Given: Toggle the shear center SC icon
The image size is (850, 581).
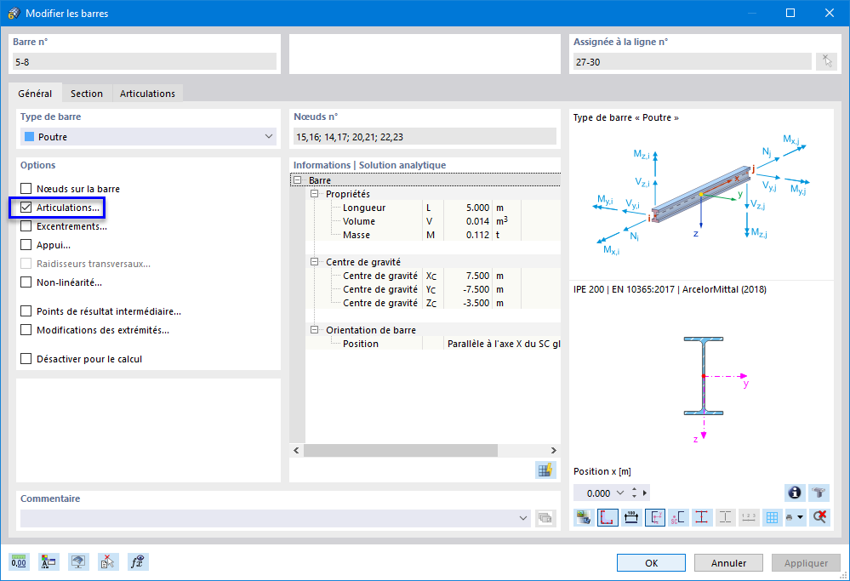Looking at the screenshot, I should (678, 517).
